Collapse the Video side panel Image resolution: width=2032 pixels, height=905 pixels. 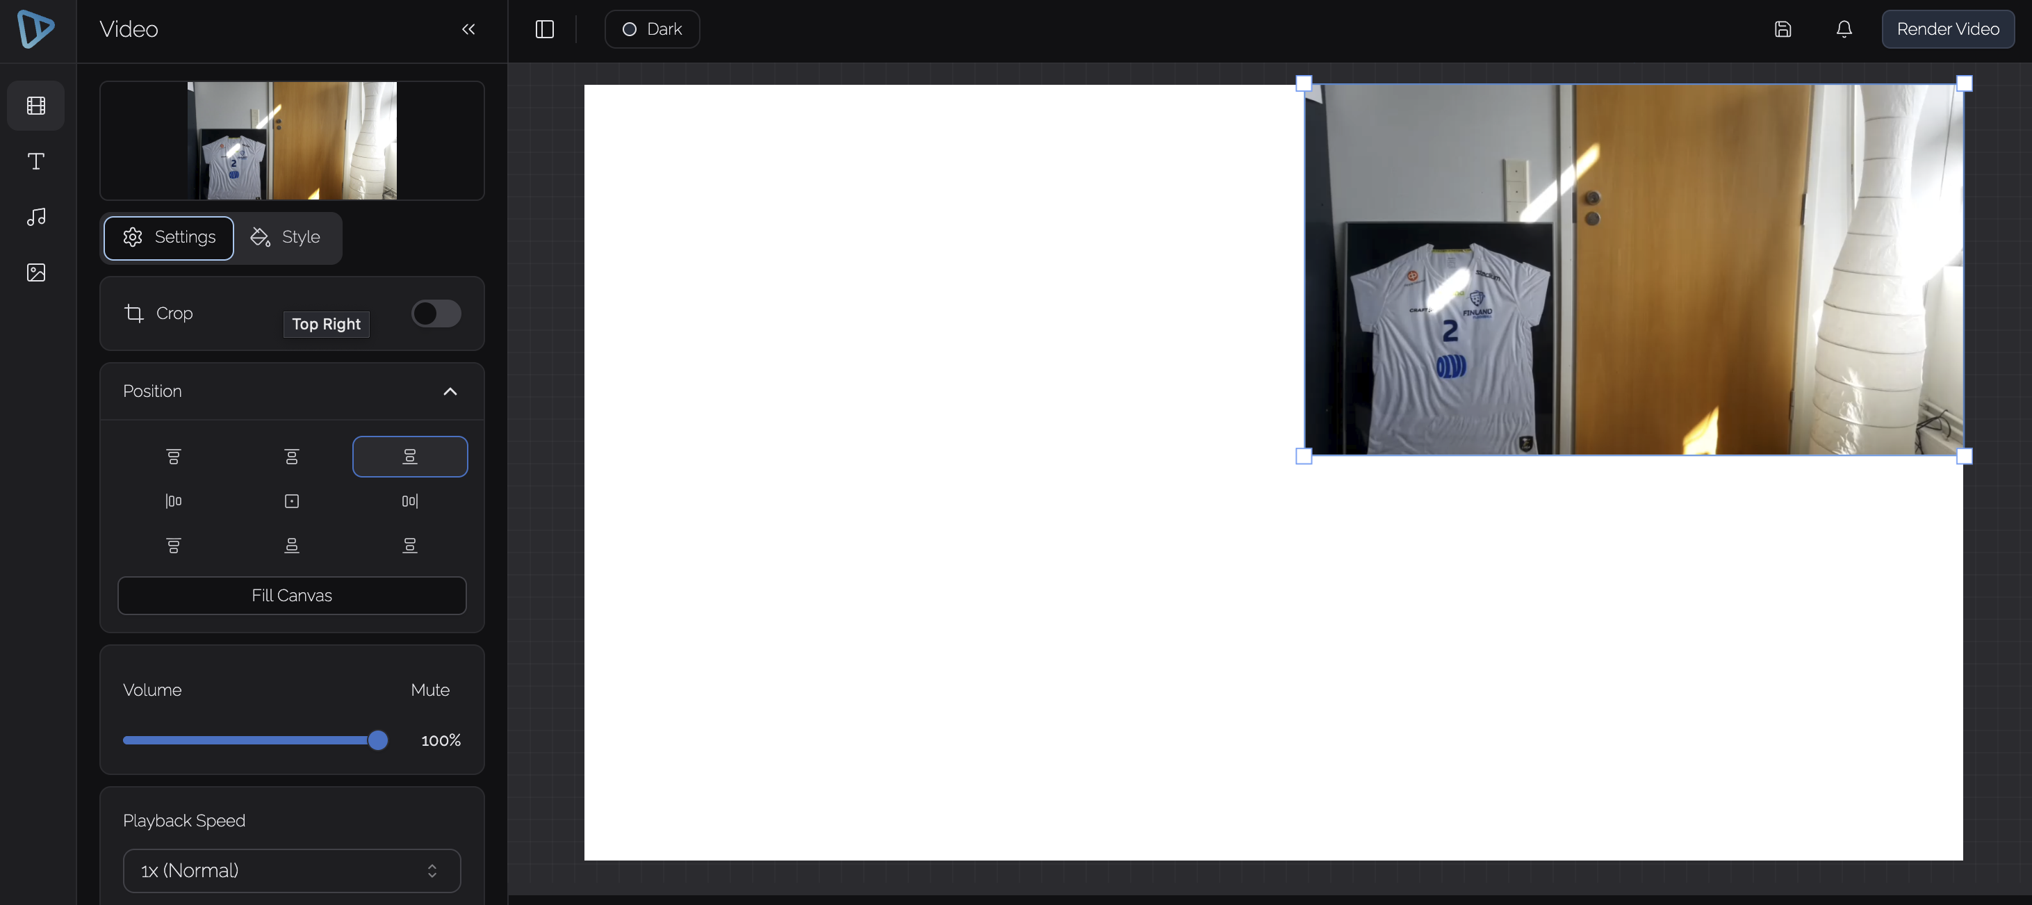pos(468,29)
